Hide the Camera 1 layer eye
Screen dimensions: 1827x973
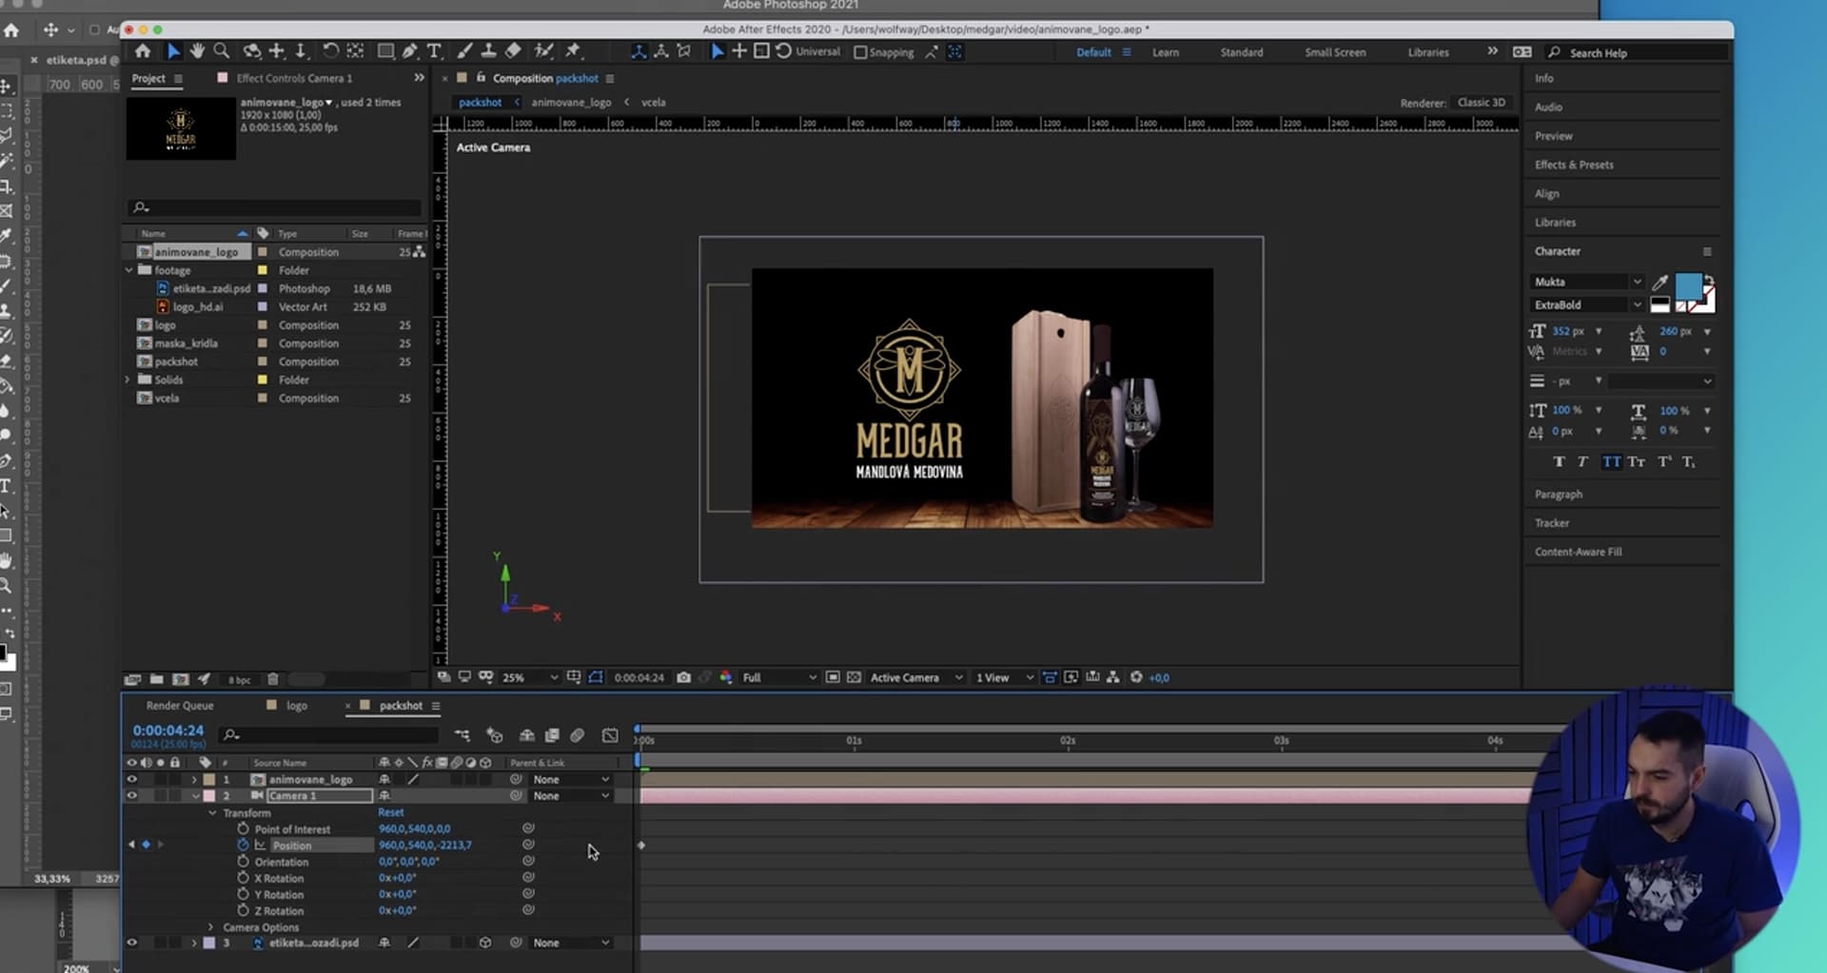point(132,795)
